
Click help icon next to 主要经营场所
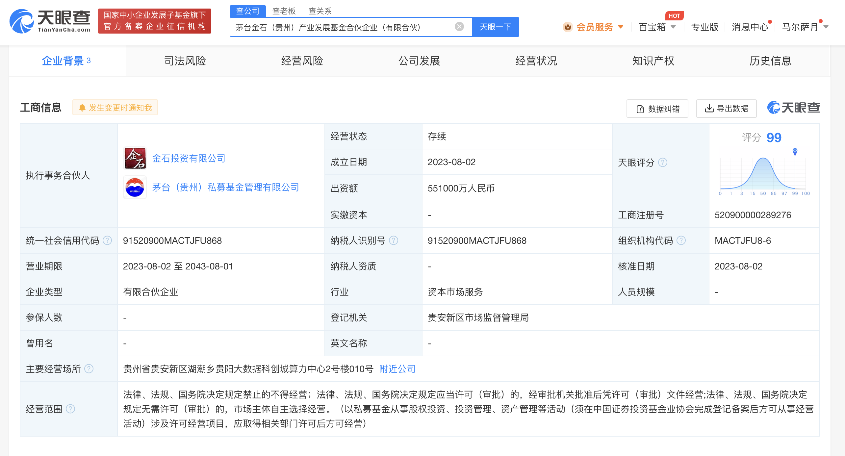(89, 369)
